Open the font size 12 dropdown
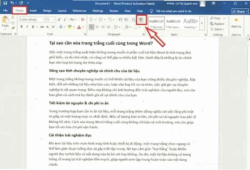Viewport: 250px width, 170px height. click(x=54, y=19)
